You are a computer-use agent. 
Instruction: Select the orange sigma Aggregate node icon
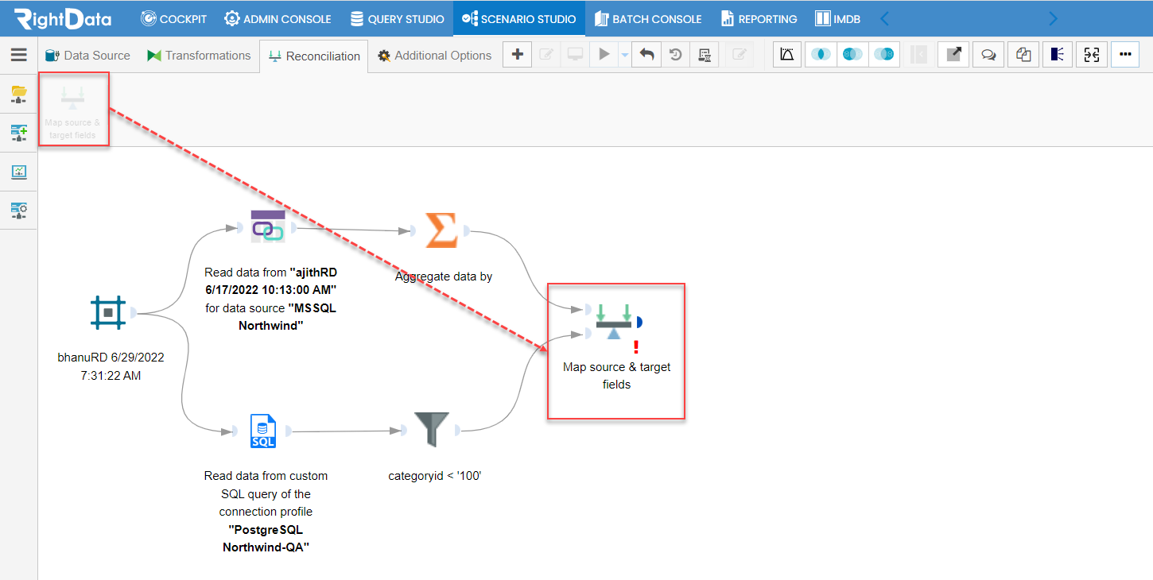(x=441, y=230)
